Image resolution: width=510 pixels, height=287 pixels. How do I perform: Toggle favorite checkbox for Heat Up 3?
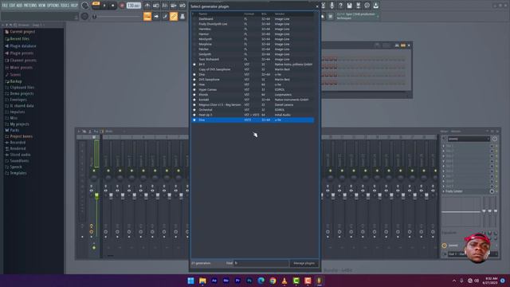(x=194, y=115)
